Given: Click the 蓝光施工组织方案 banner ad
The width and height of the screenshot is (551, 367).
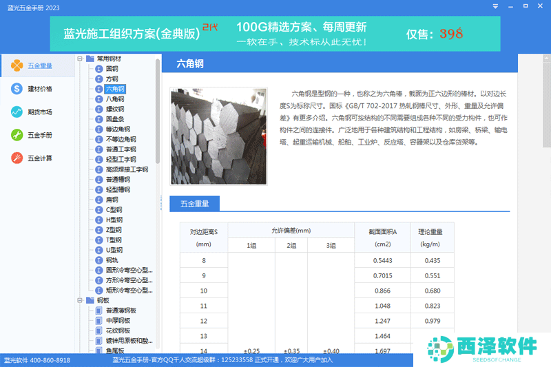Looking at the screenshot, I should click(275, 34).
